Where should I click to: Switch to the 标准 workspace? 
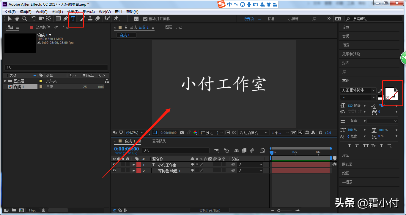tap(271, 19)
